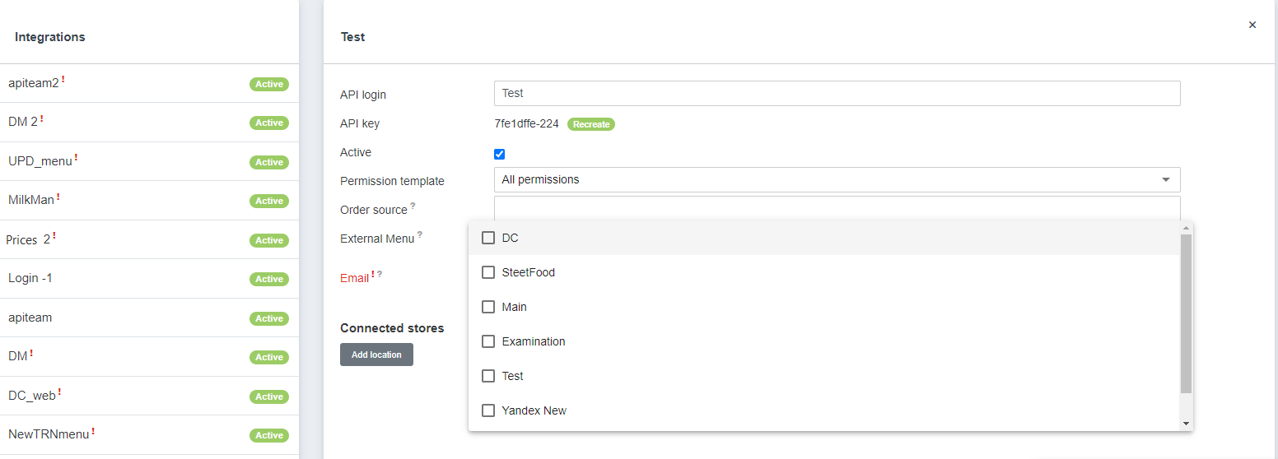Open the DC_web integration from the list
Image resolution: width=1278 pixels, height=459 pixels.
(x=32, y=396)
